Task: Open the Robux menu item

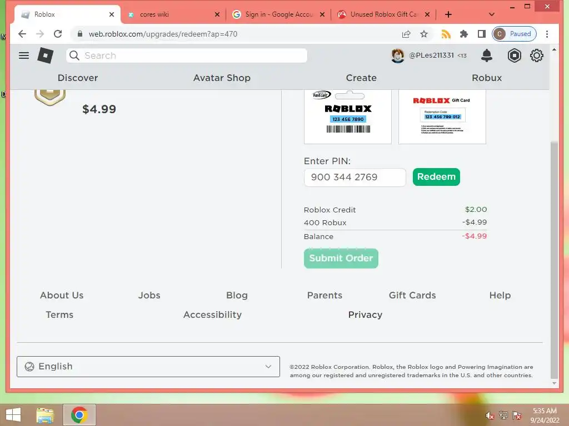Action: (x=487, y=78)
